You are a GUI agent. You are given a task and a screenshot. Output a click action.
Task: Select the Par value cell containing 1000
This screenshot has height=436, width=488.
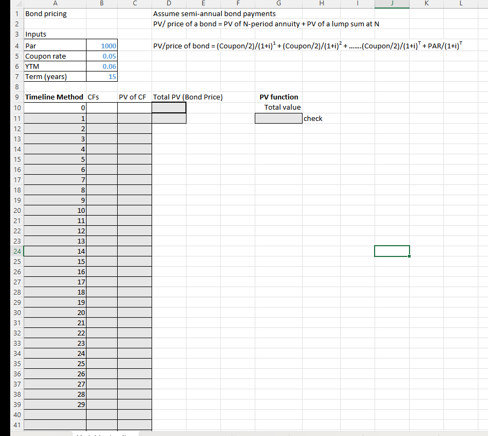pos(102,45)
